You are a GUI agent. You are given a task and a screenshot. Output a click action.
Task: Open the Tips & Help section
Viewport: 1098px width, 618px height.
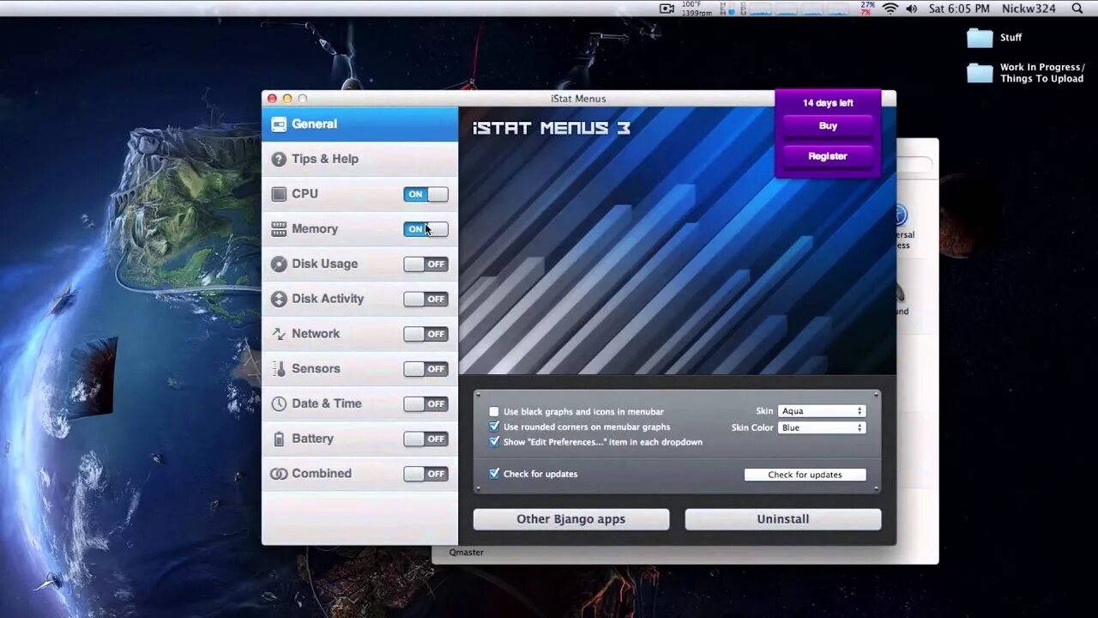click(360, 159)
